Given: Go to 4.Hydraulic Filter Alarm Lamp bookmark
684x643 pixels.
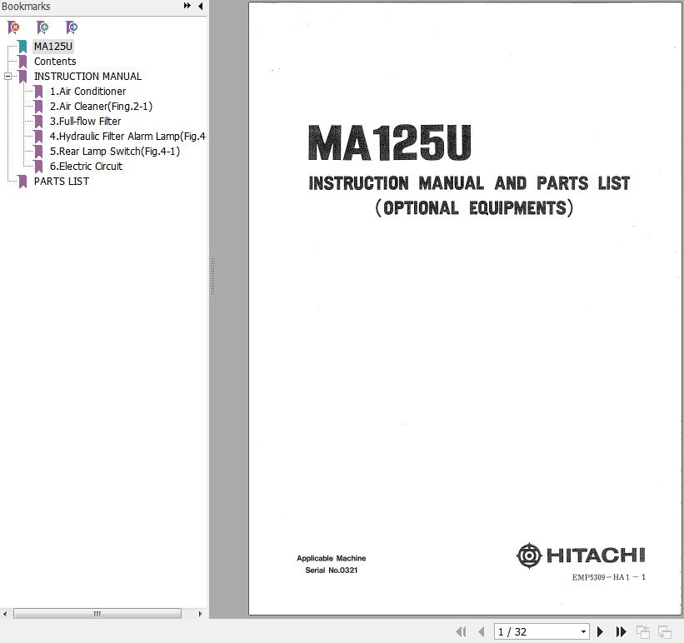Looking at the screenshot, I should pyautogui.click(x=127, y=137).
